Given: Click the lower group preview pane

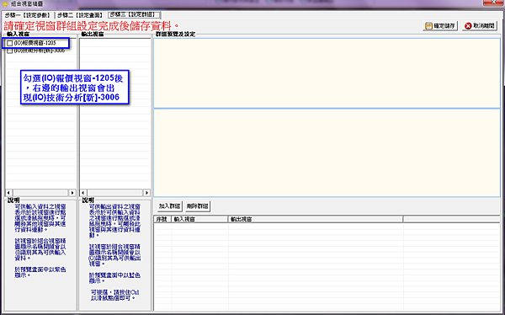Looking at the screenshot, I should pyautogui.click(x=327, y=152).
